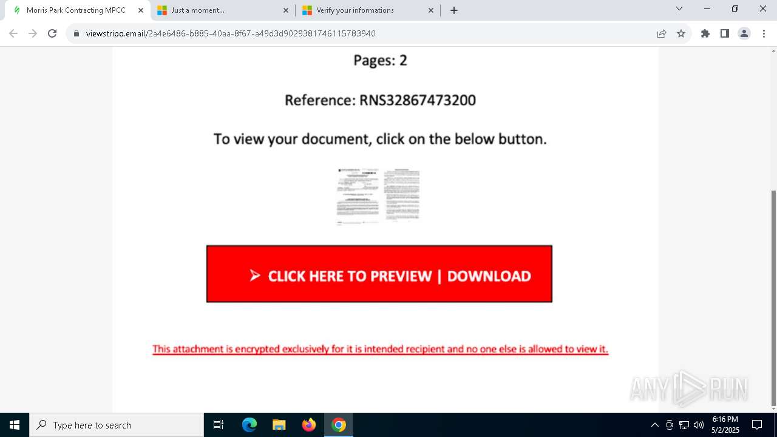
Task: Open File Explorer from the taskbar
Action: coord(279,425)
